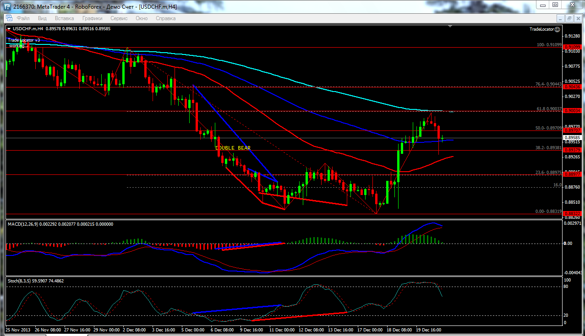Click Fibonacci label '38.2- 0.89381'

(549, 148)
